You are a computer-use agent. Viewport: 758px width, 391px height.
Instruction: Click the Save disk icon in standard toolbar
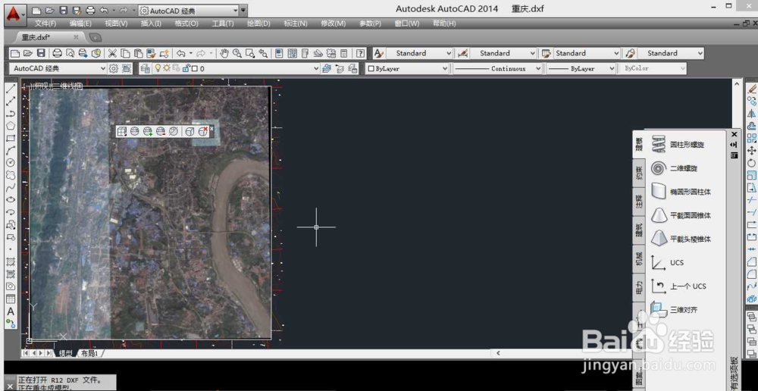[x=41, y=53]
